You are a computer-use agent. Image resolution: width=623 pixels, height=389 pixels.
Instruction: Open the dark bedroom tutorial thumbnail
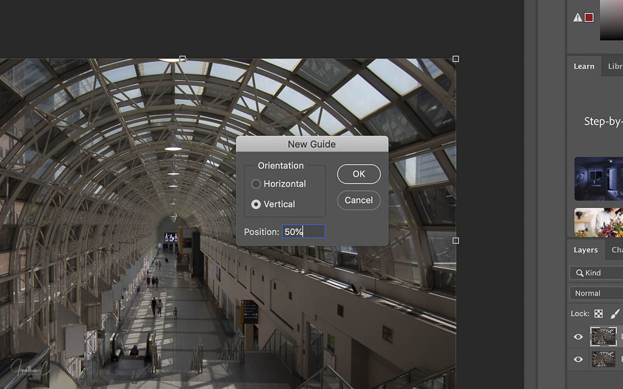click(x=599, y=179)
